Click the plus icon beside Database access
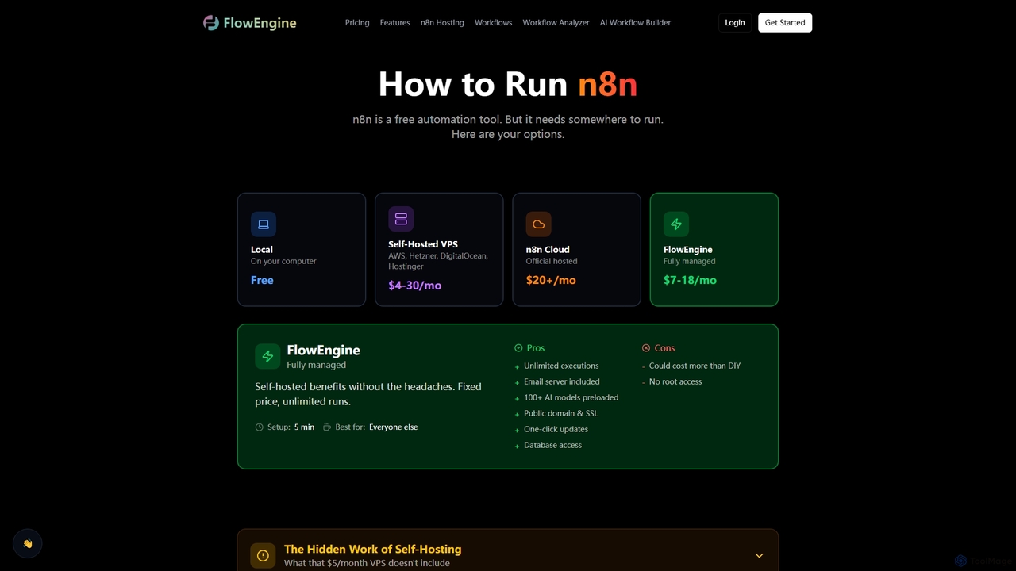Image resolution: width=1016 pixels, height=571 pixels. pyautogui.click(x=518, y=446)
